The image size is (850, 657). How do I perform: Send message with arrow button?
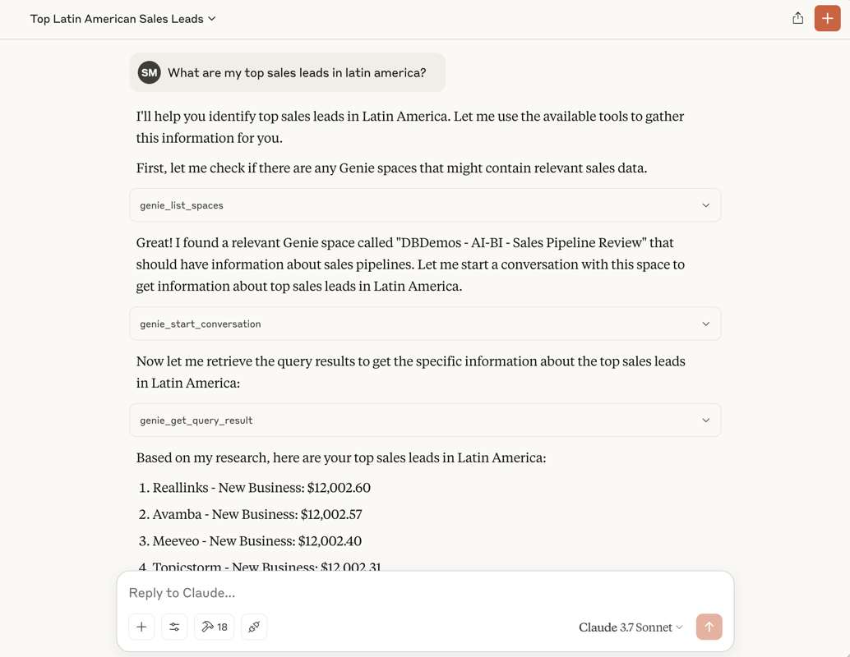[709, 627]
